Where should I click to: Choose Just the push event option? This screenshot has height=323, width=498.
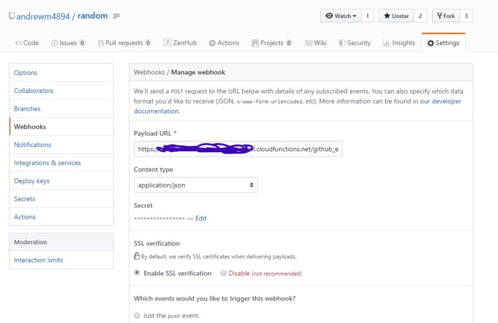(x=137, y=315)
